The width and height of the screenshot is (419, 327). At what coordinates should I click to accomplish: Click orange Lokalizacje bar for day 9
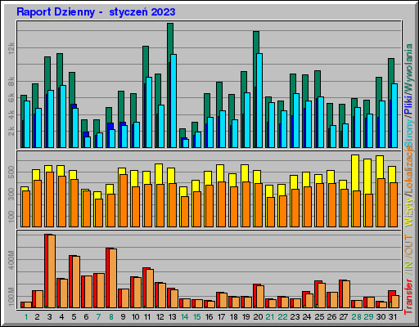point(124,200)
